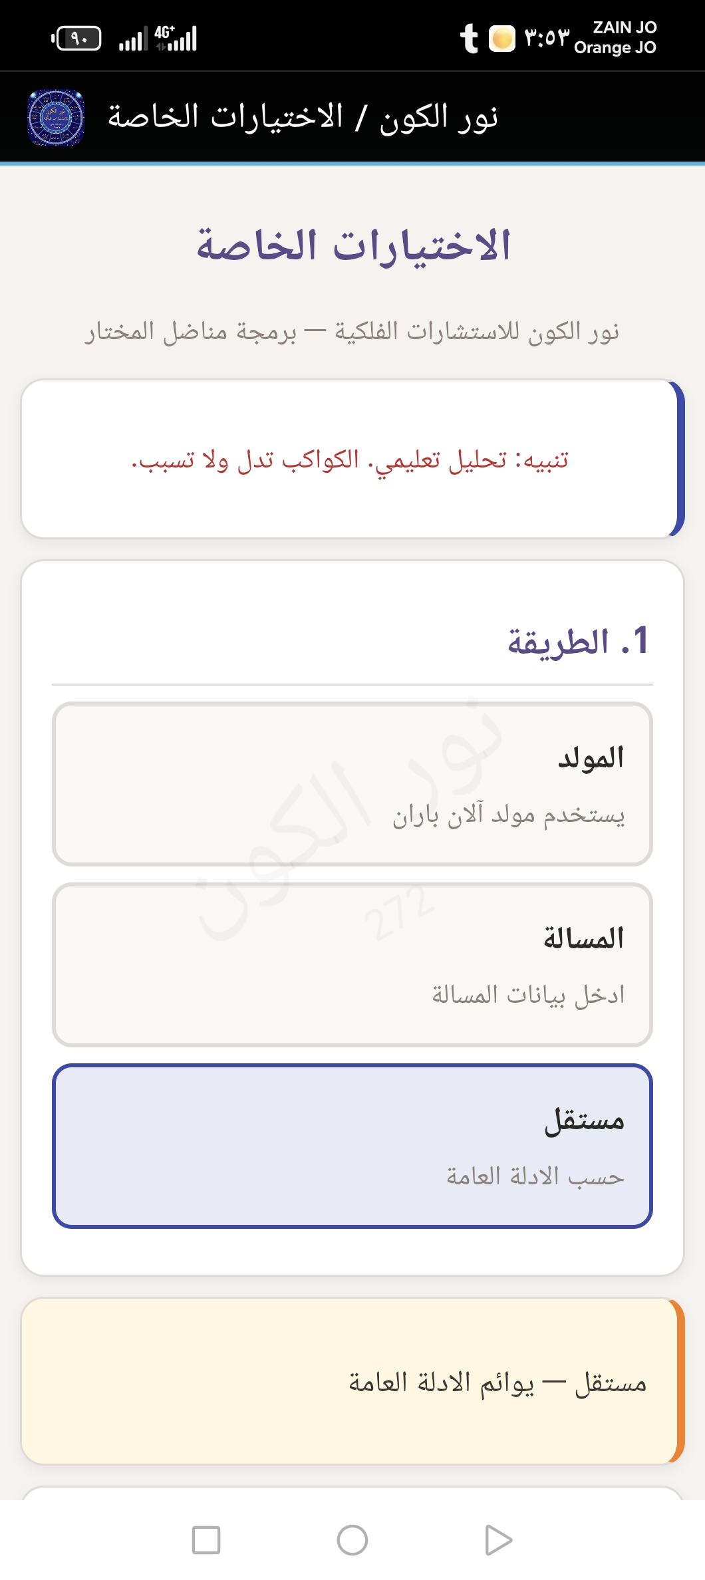Select the مستقل method option
Screen dimensions: 705x1580
click(x=352, y=1146)
